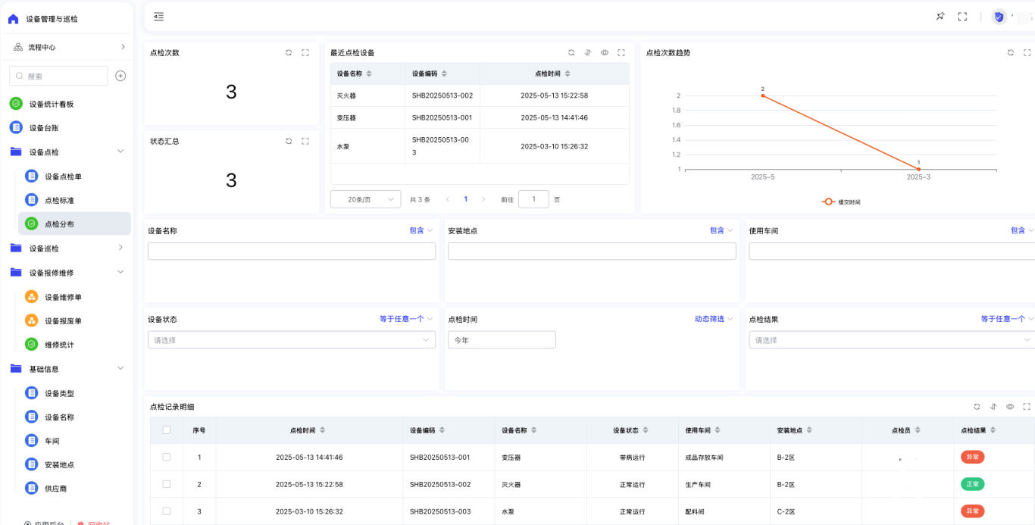The height and width of the screenshot is (525, 1035).
Task: Collapse the 设备点检 folder
Action: click(120, 152)
